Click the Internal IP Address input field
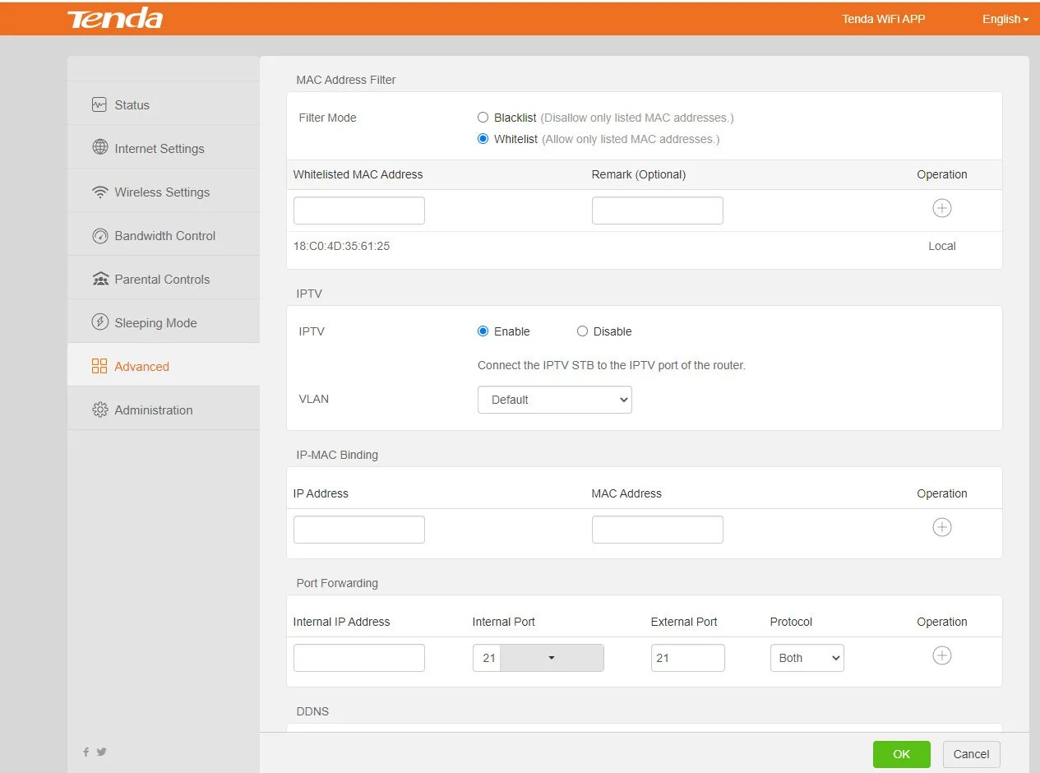Screen dimensions: 1040x773 coord(359,658)
